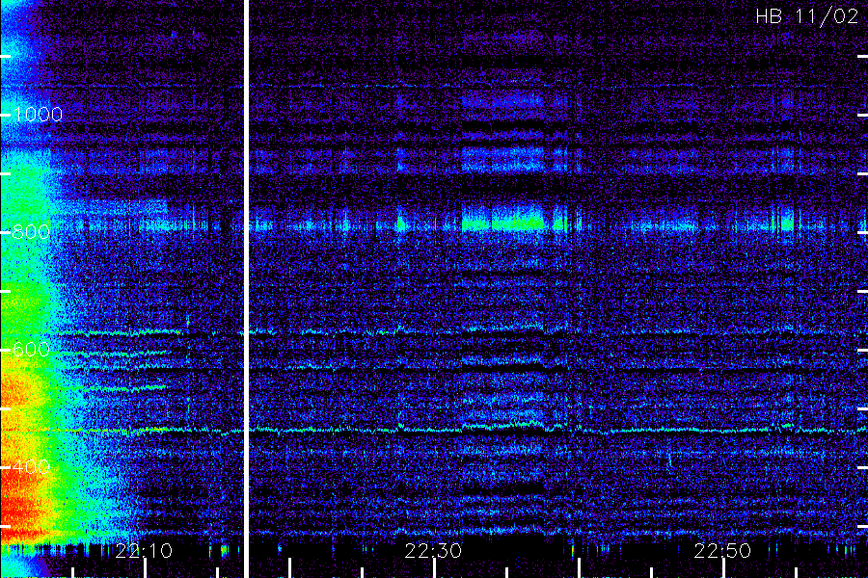Click the 1000 frequency axis label
868x578 pixels.
(x=38, y=115)
